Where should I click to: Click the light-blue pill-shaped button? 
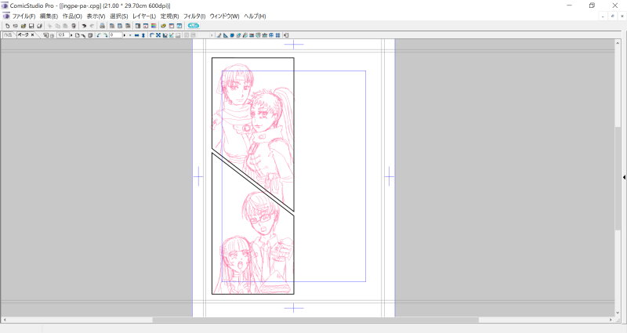click(194, 26)
